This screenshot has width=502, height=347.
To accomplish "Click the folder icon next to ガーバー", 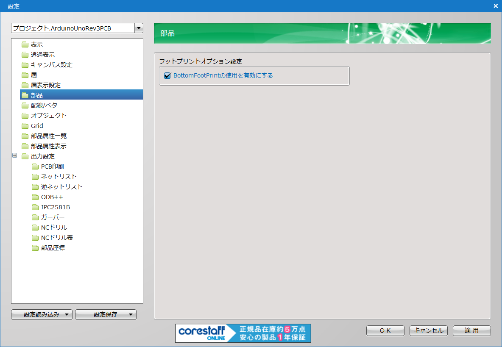I will pos(35,217).
